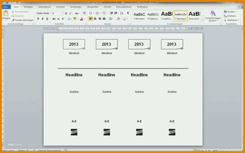Open the TextEngine tab
Screen dimensions: 245x153
tap(142, 7)
